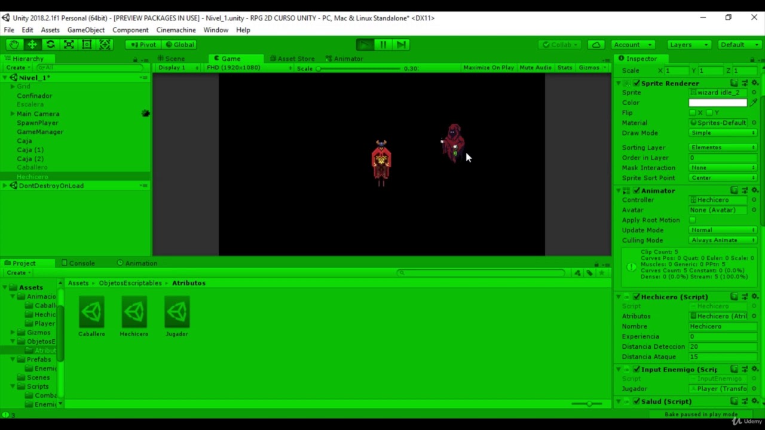
Task: Select the Transform tool in the toolbar
Action: click(x=105, y=44)
